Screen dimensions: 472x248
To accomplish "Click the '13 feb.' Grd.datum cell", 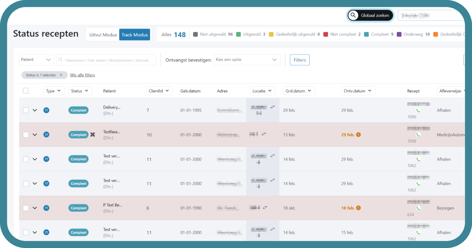I will point(289,135).
